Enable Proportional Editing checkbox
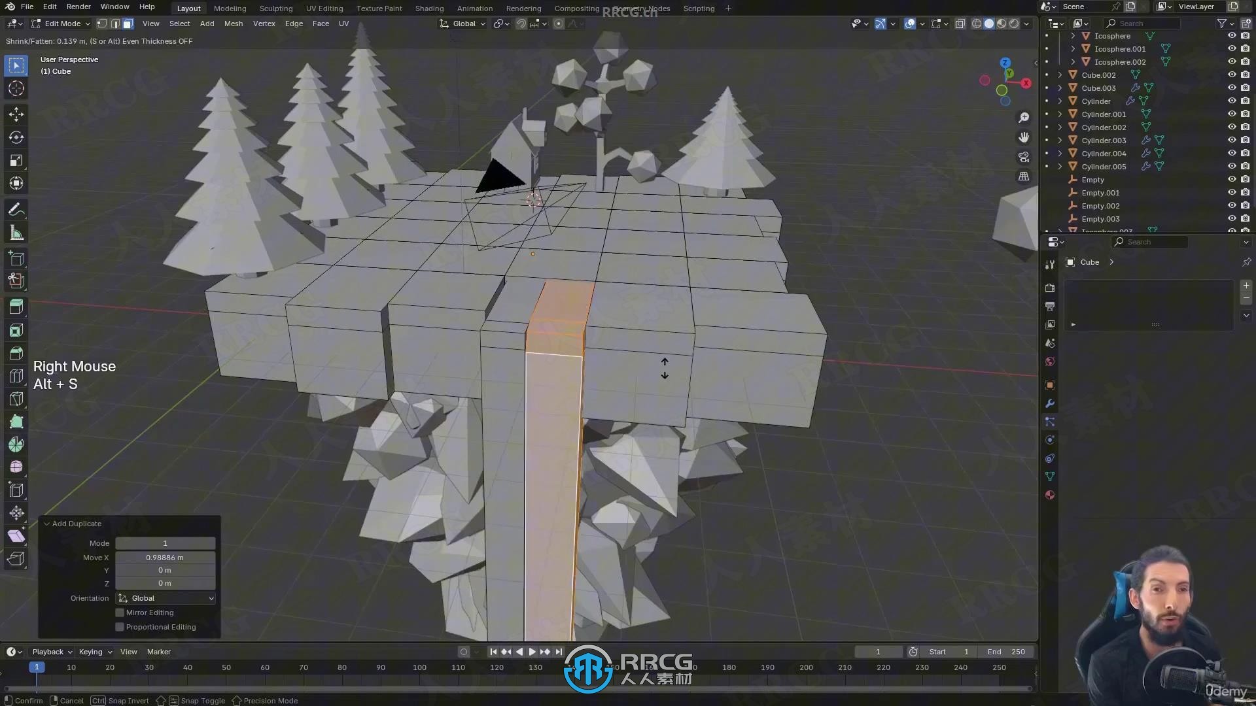 coord(120,627)
